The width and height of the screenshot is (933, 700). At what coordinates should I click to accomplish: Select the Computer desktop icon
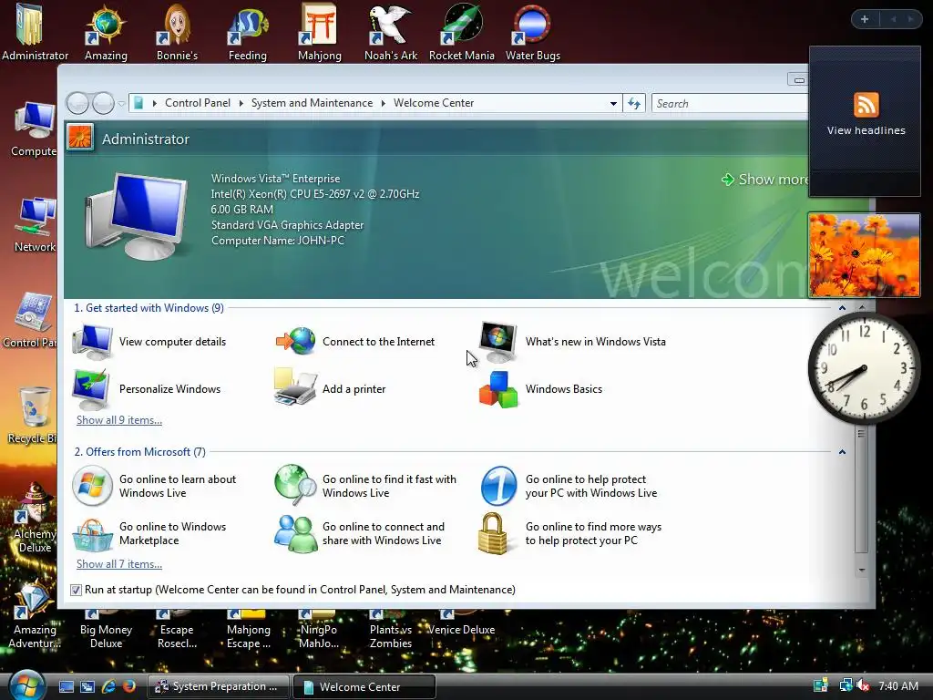pos(34,129)
